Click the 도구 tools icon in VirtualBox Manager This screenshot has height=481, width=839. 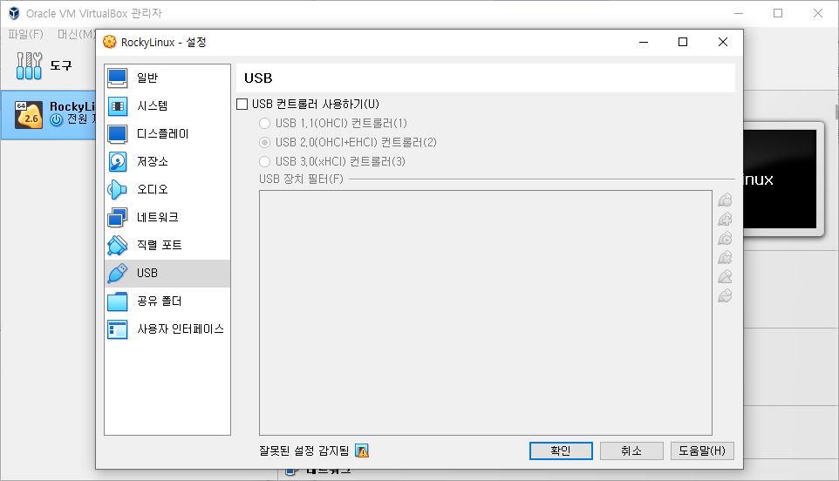(29, 65)
